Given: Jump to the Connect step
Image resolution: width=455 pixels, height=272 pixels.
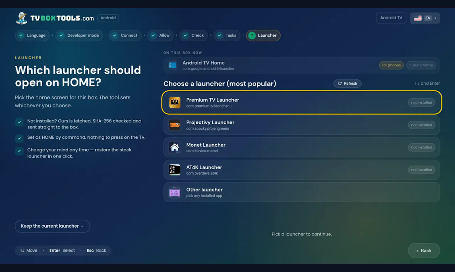Looking at the screenshot, I should click(125, 36).
